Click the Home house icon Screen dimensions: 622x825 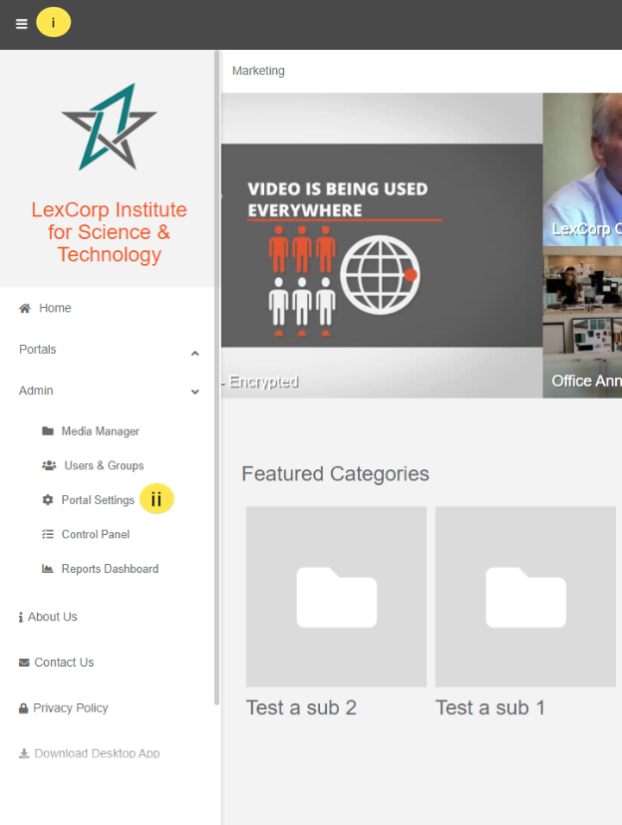[x=25, y=308]
